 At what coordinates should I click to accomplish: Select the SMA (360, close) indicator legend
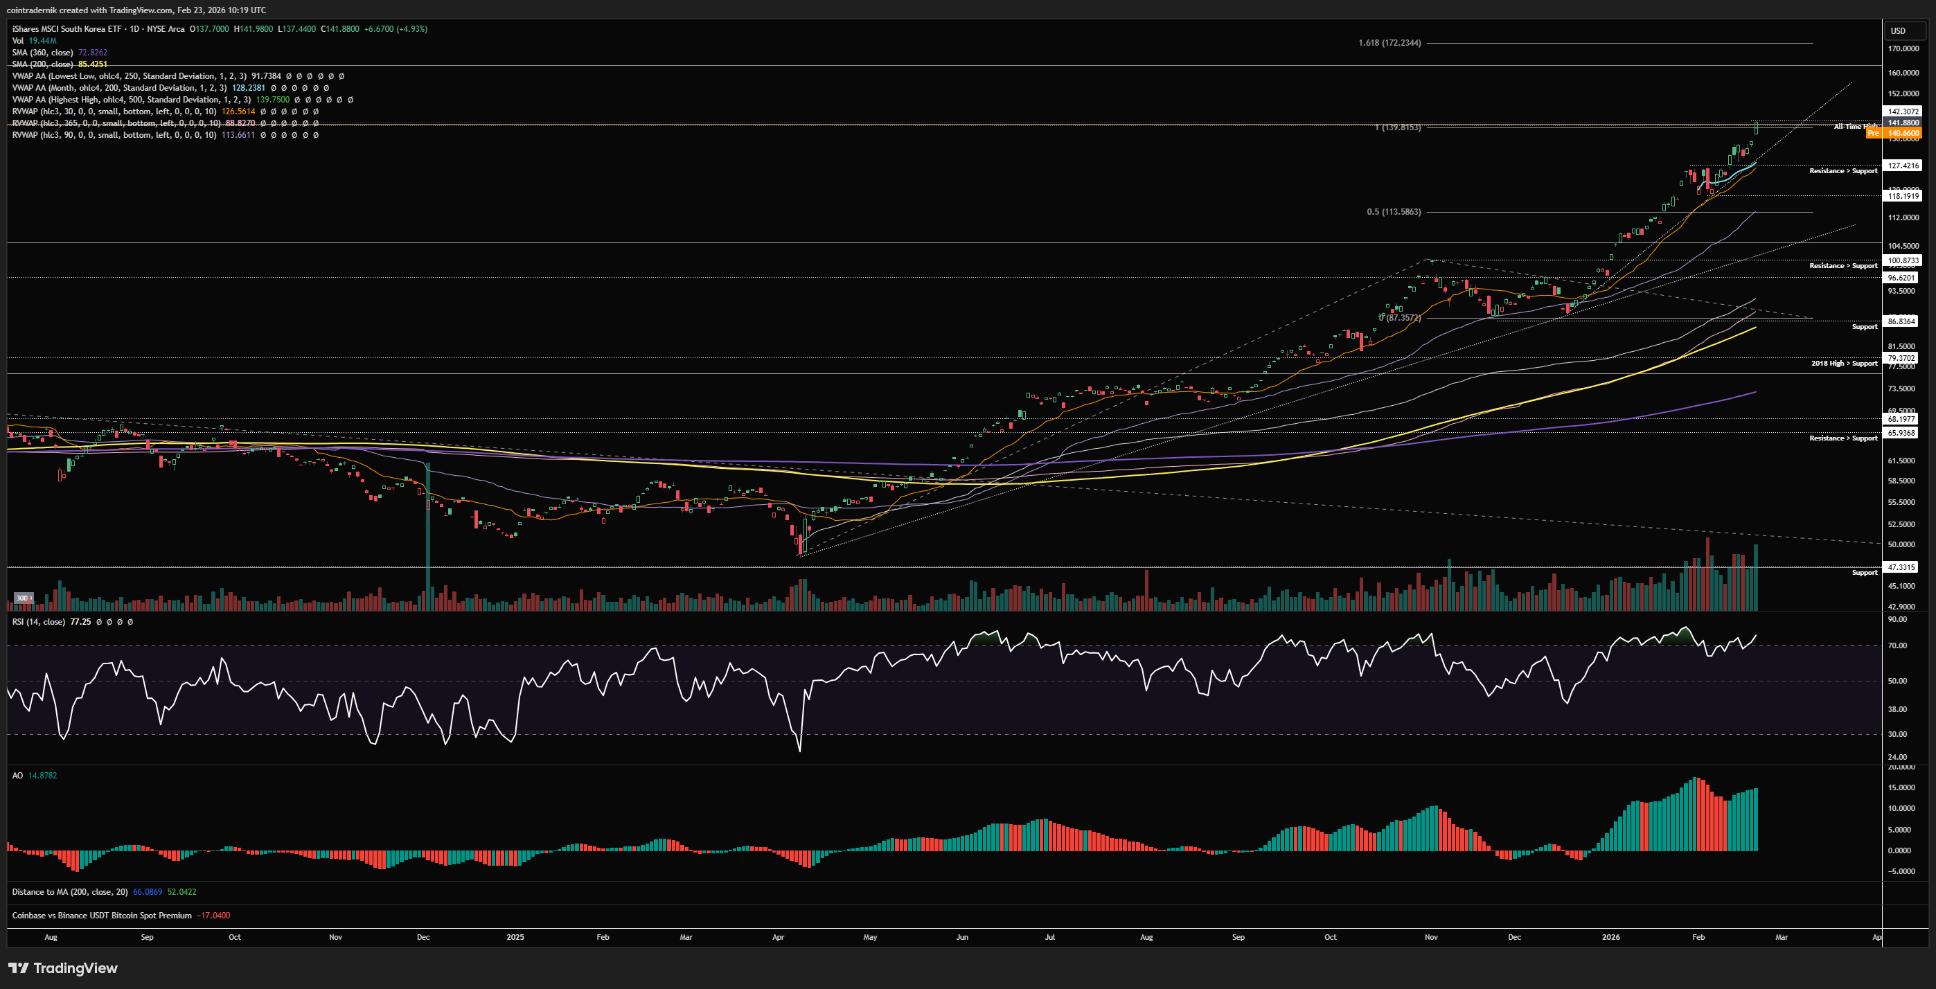pos(43,53)
